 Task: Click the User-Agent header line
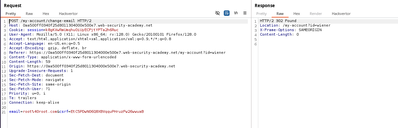[103, 34]
